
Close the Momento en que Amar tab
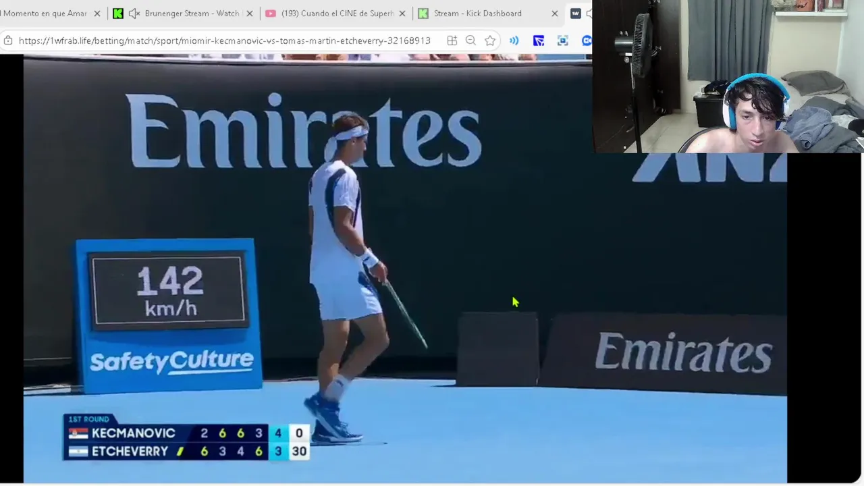tap(97, 13)
